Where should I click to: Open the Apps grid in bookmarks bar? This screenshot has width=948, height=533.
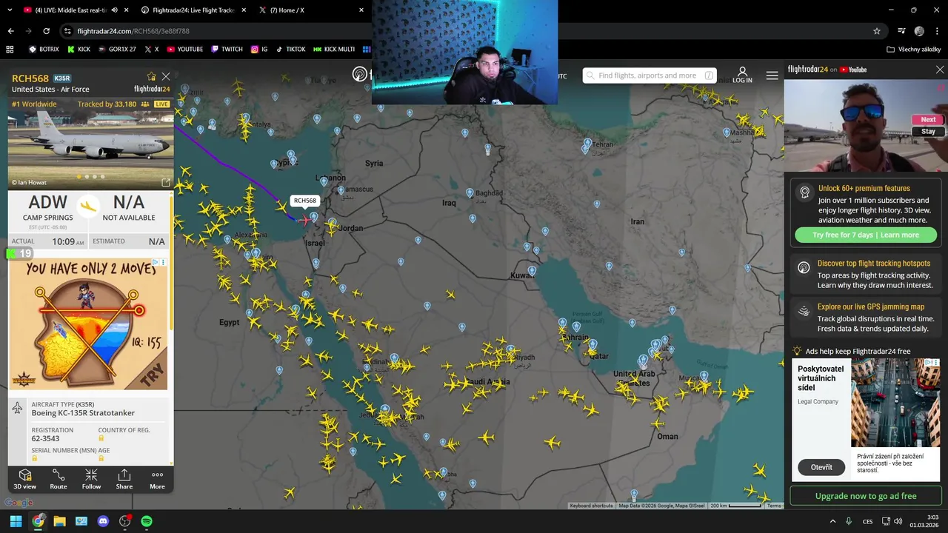coord(10,49)
